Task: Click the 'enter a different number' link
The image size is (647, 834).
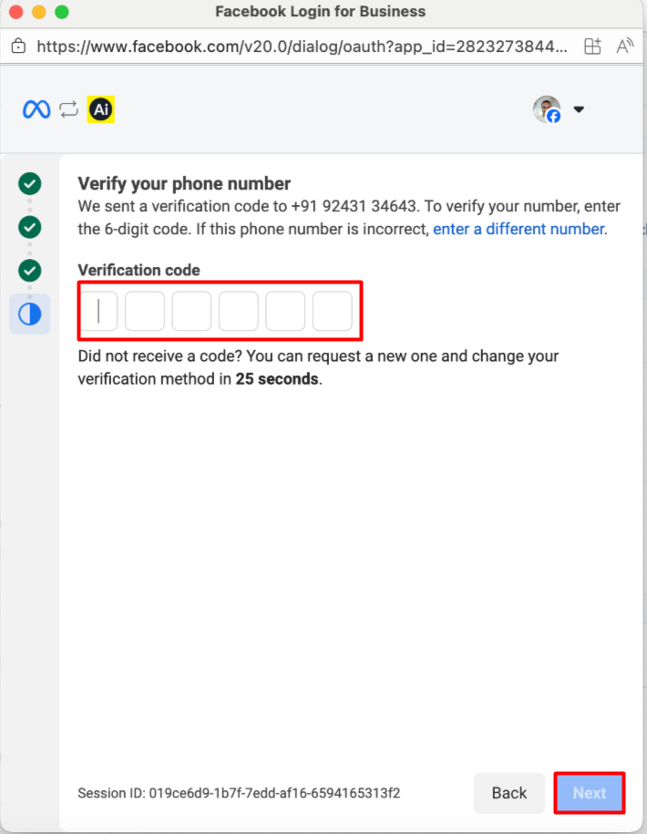Action: (x=518, y=229)
